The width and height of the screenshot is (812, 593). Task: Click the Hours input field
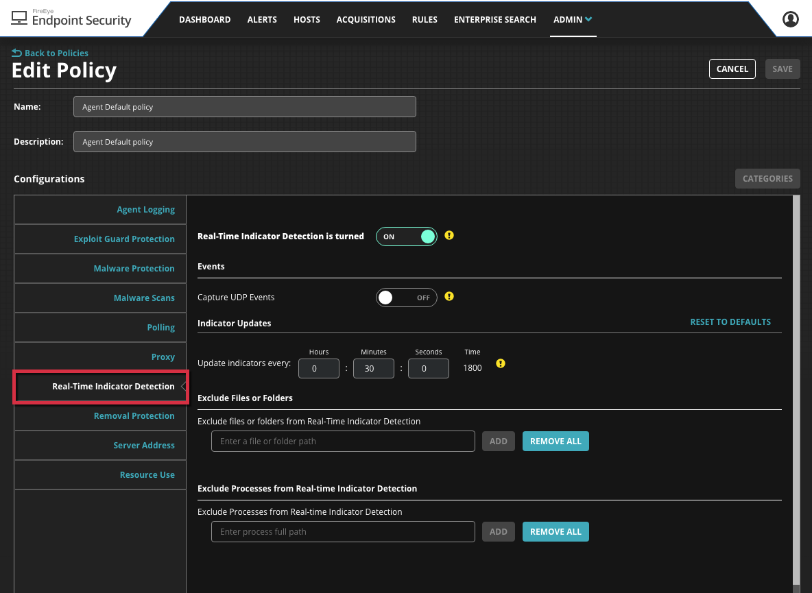pos(318,368)
